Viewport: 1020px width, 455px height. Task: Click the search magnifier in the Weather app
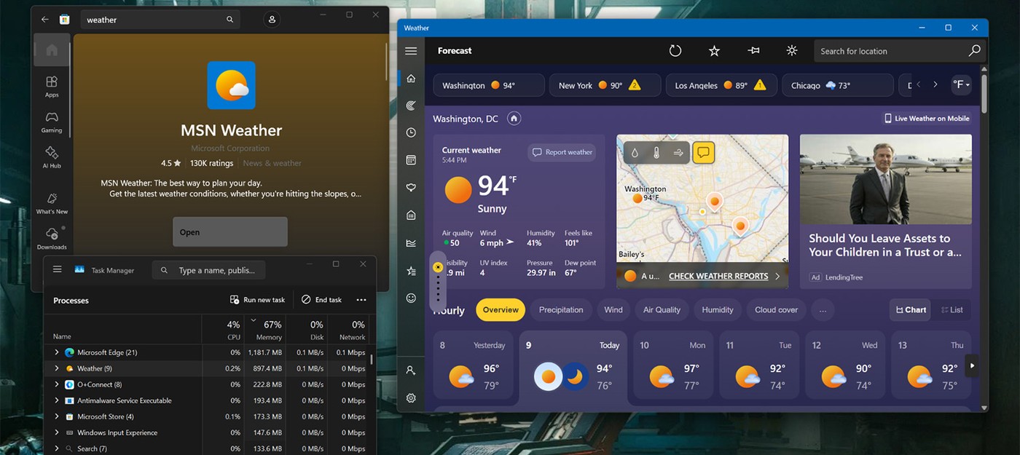tap(974, 51)
